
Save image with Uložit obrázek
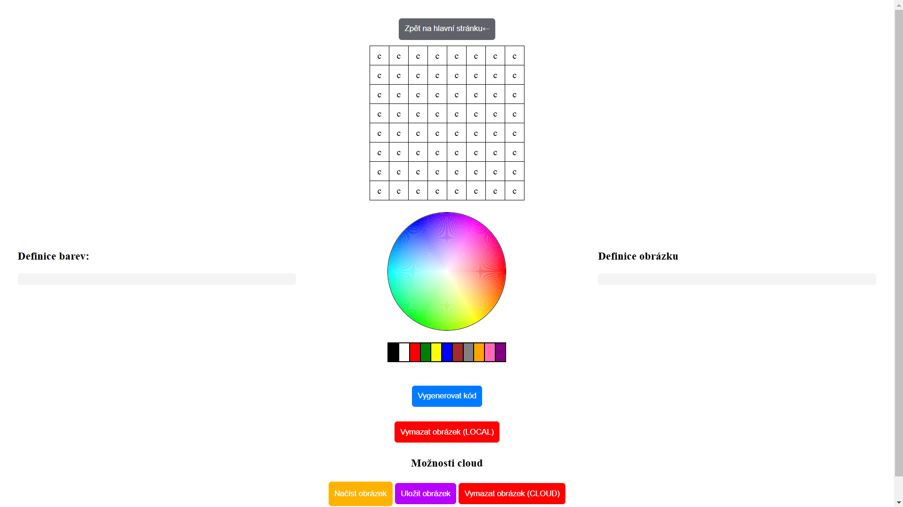(x=425, y=493)
